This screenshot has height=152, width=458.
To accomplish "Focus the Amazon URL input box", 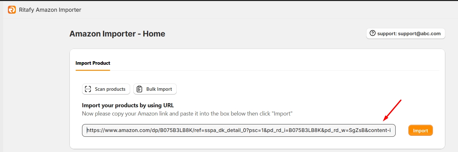I will [239, 130].
